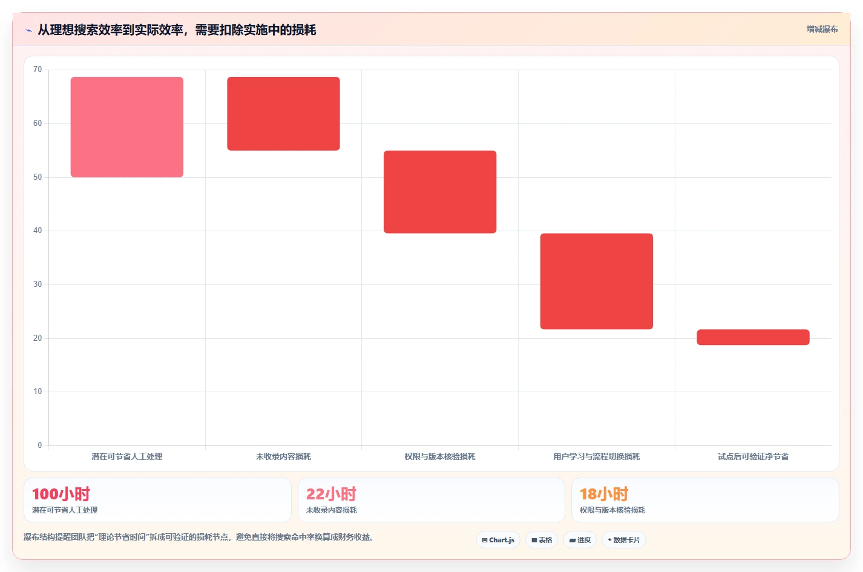This screenshot has height=572, width=863.
Task: Click card caption 未收录内容损耗 under 22小时
Action: tap(332, 510)
